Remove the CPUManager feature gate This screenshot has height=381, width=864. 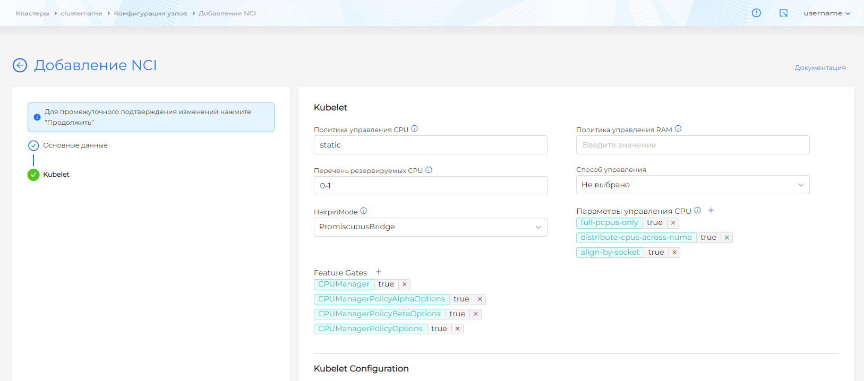(x=404, y=284)
